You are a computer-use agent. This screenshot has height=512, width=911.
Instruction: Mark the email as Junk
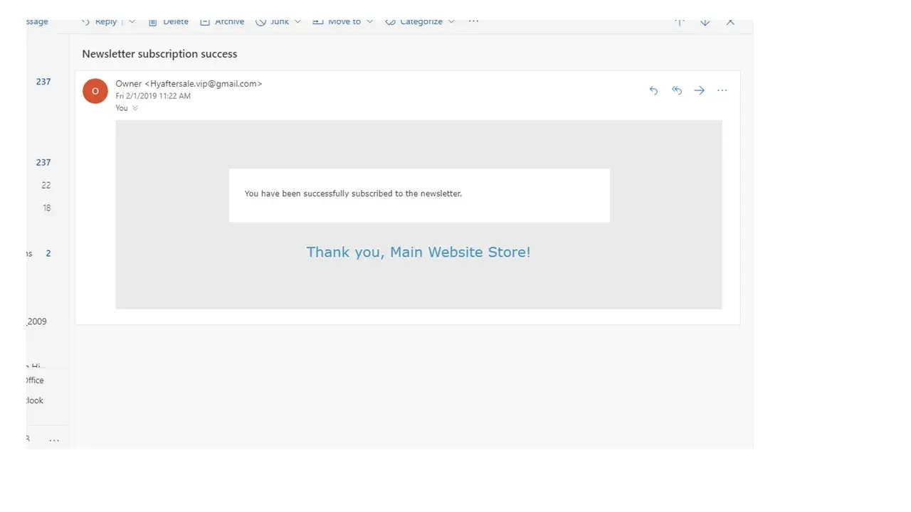(x=273, y=21)
